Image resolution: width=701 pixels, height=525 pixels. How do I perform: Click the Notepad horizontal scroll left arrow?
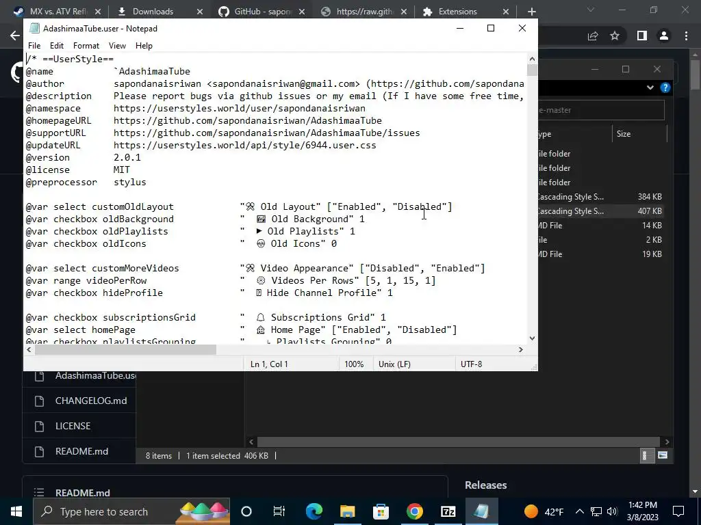pyautogui.click(x=29, y=349)
